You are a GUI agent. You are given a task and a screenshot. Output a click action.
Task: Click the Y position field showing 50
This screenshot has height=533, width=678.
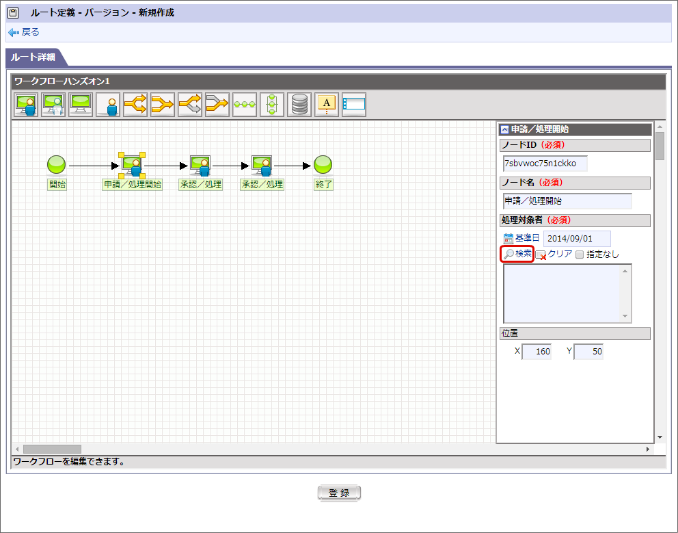point(588,352)
